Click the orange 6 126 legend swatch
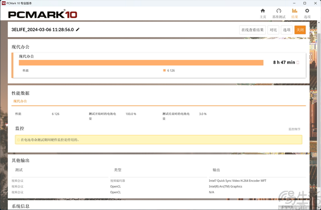The height and width of the screenshot is (210, 321). click(164, 70)
